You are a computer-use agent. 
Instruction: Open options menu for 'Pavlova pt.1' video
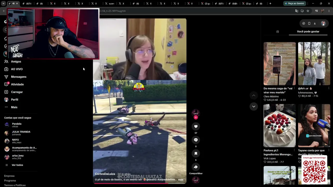(294, 150)
